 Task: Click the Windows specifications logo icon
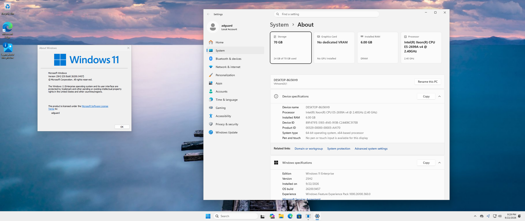(x=276, y=163)
